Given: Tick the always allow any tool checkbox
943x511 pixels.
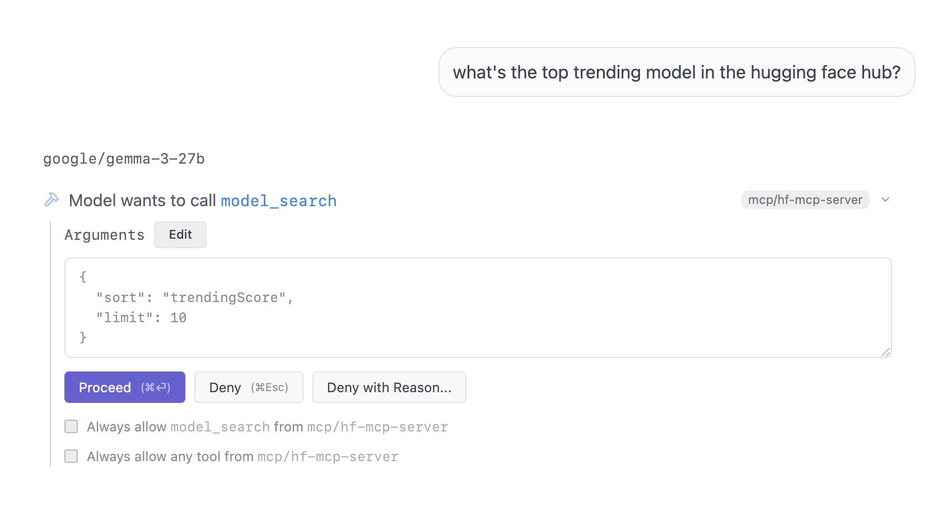Looking at the screenshot, I should [71, 456].
